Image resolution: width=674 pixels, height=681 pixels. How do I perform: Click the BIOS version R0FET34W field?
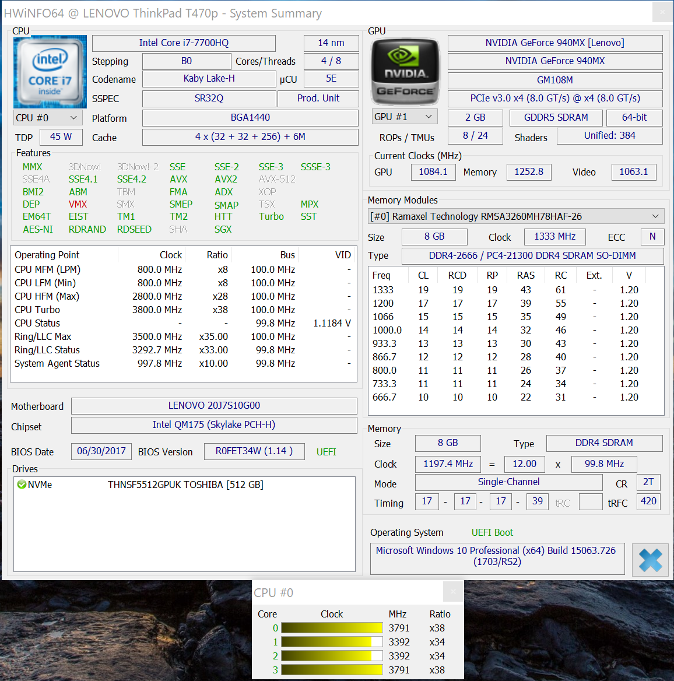click(x=254, y=451)
